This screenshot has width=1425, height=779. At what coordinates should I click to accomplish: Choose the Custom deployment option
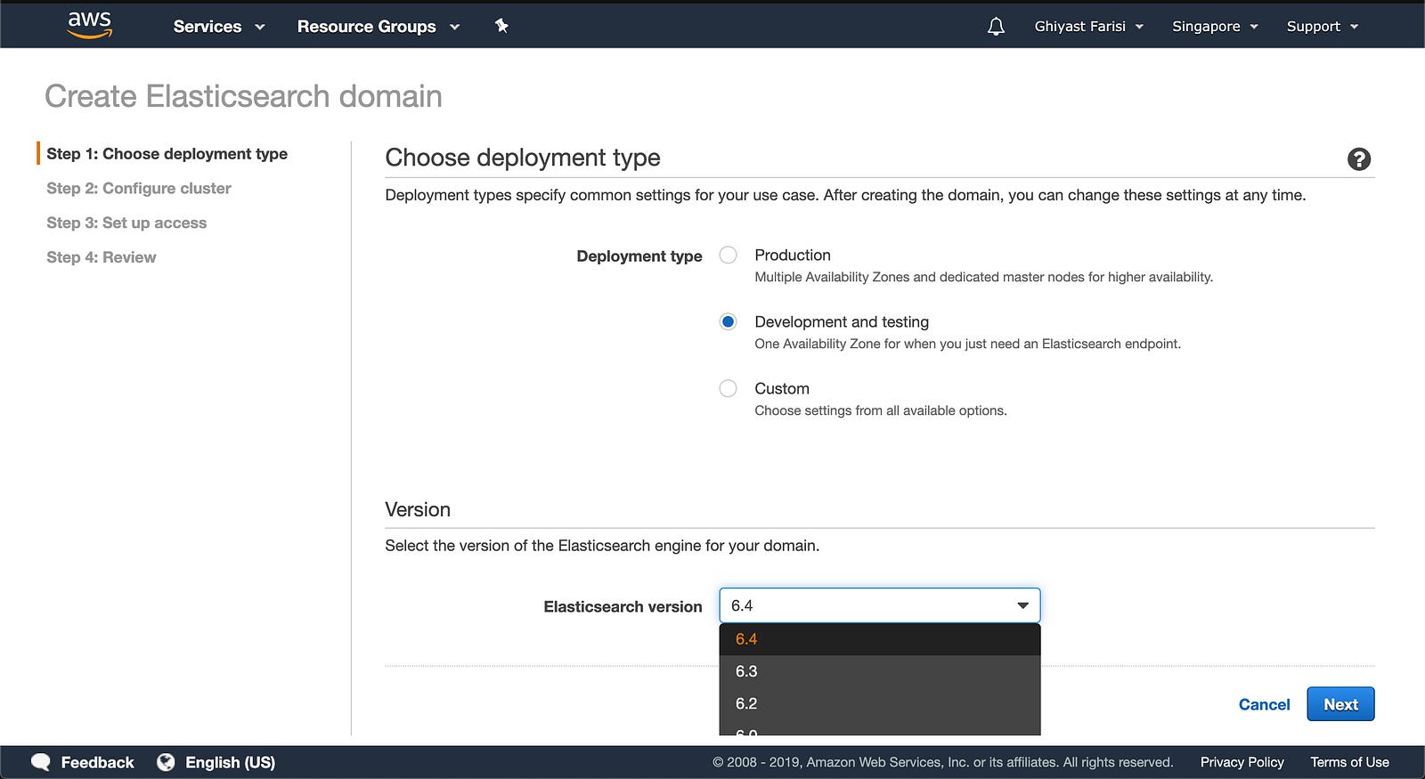[x=729, y=389]
